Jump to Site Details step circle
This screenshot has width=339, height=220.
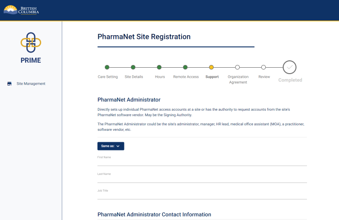(133, 67)
